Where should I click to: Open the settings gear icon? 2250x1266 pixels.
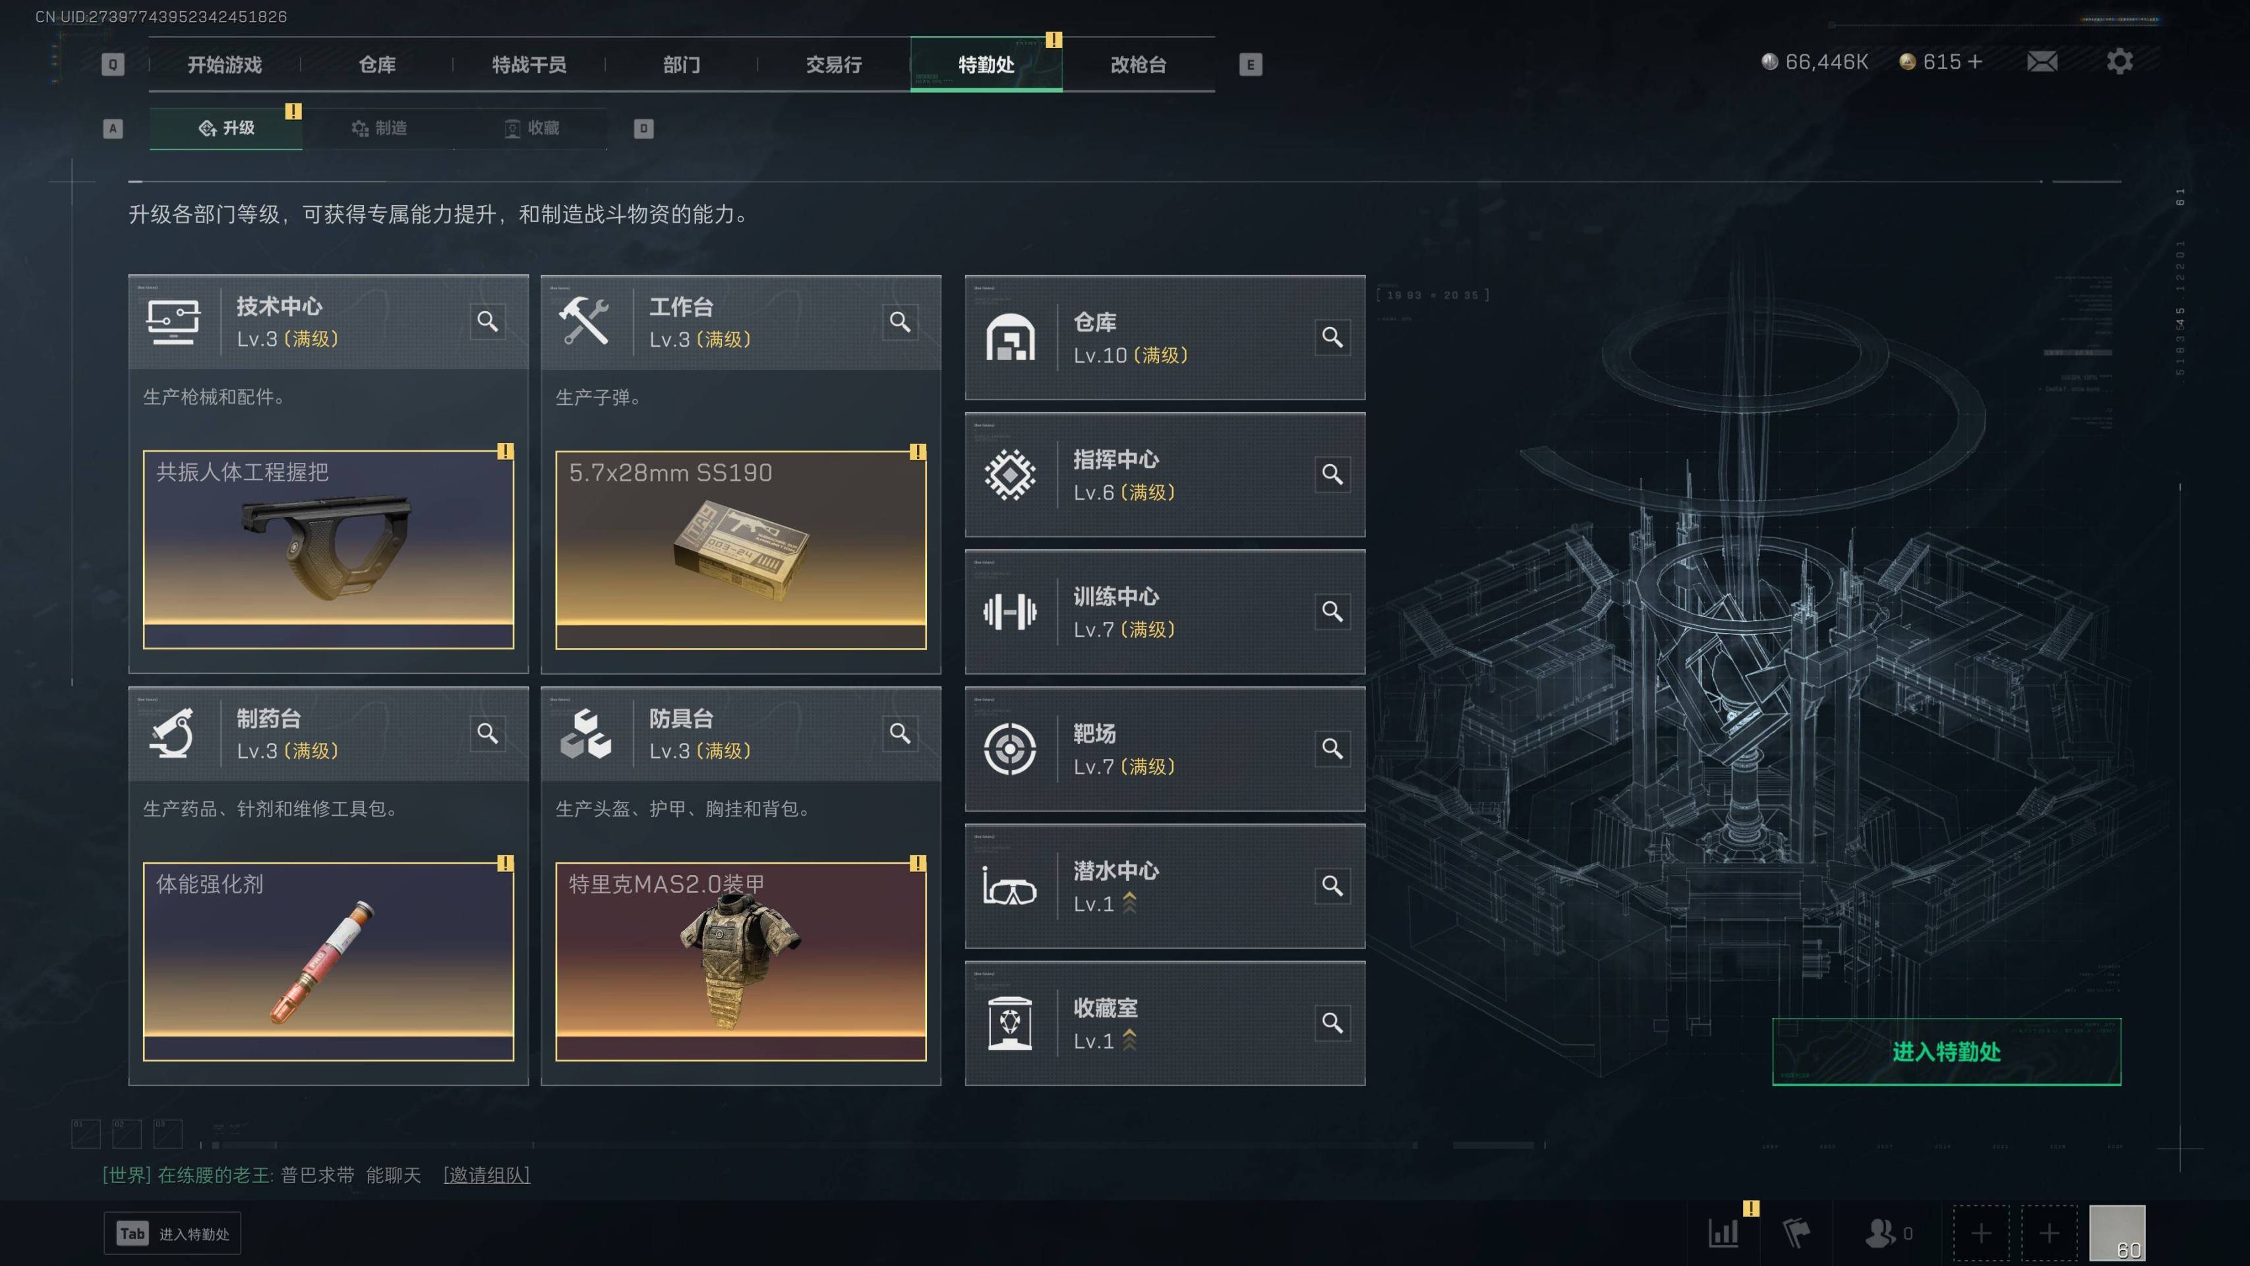pos(2119,61)
